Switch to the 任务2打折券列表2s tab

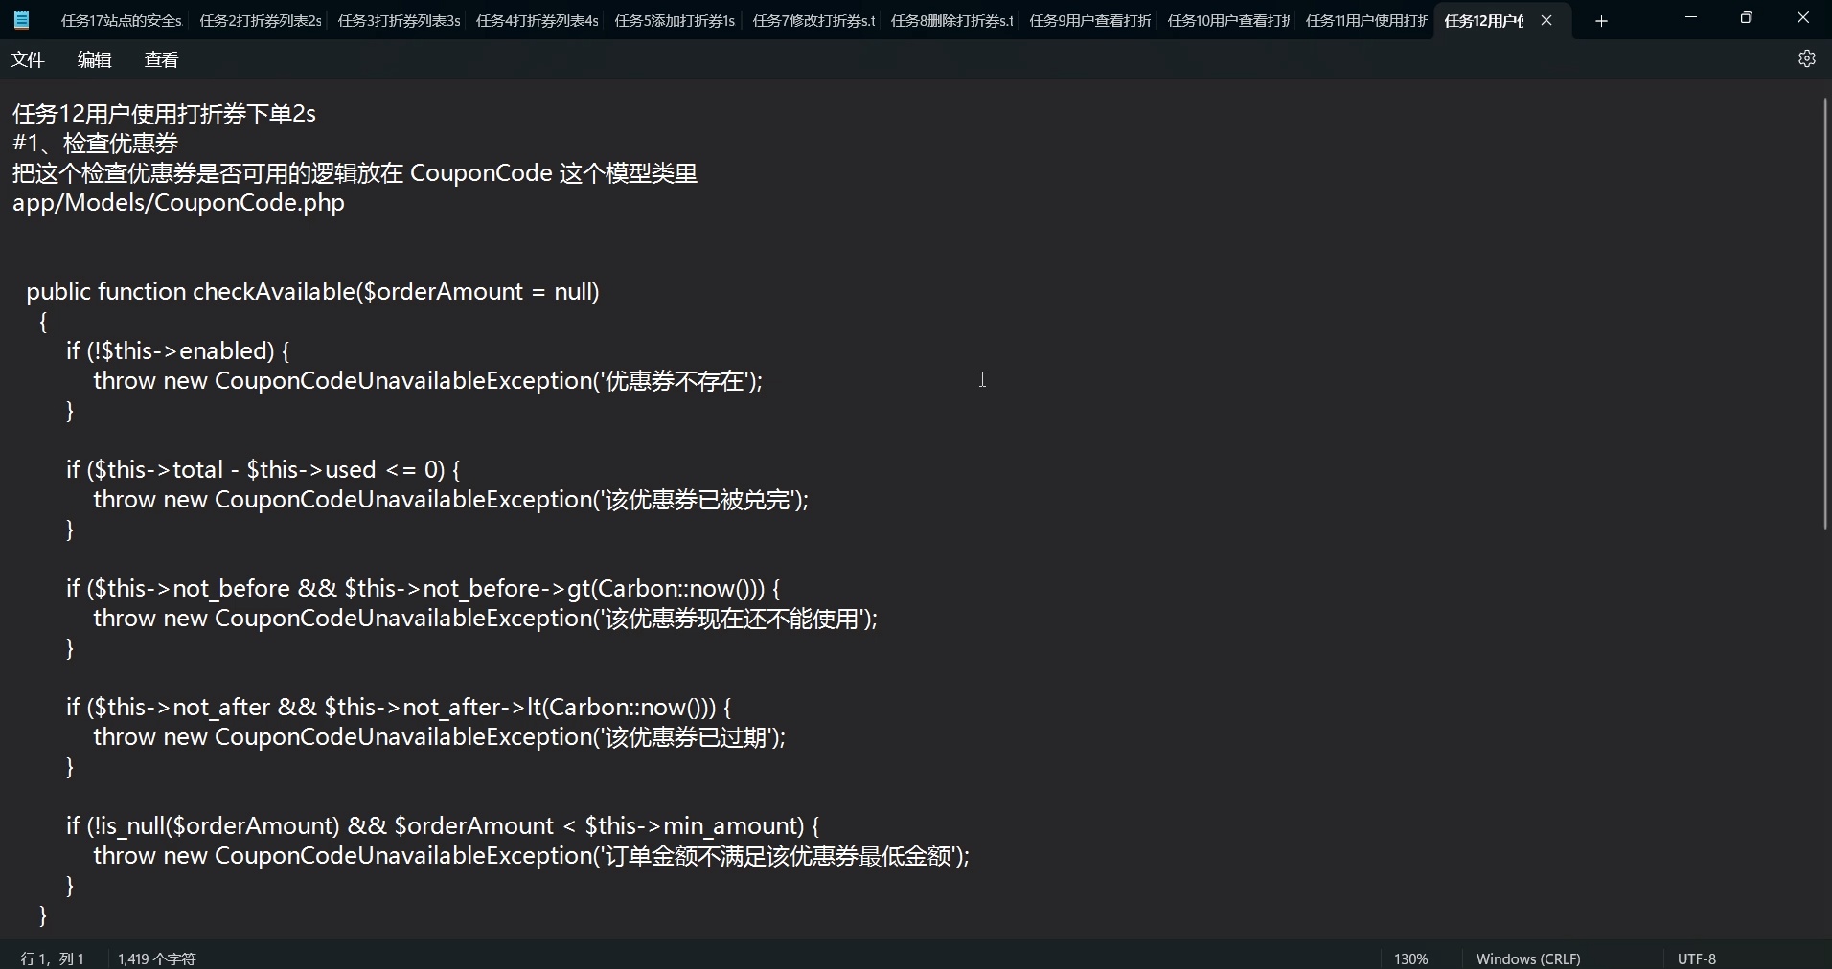tap(260, 20)
